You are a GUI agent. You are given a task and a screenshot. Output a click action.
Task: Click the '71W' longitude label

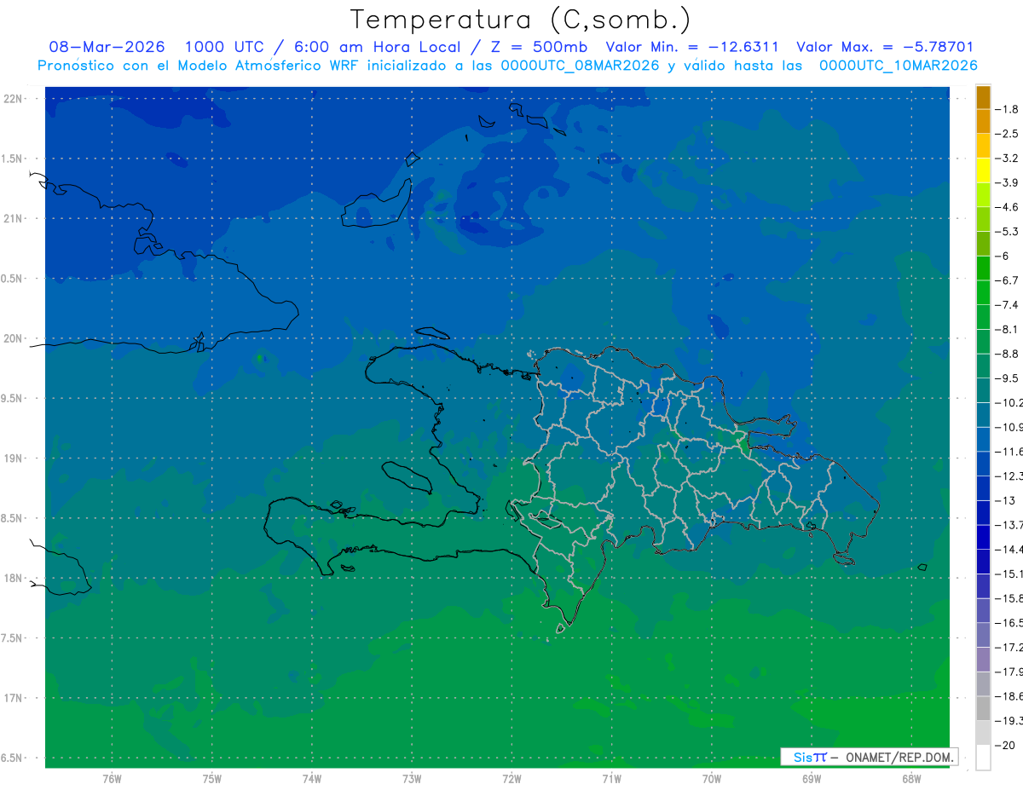pyautogui.click(x=611, y=779)
